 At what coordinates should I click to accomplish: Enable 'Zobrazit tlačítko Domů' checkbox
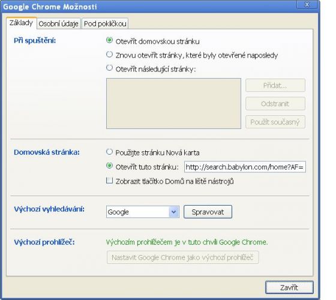coord(109,181)
